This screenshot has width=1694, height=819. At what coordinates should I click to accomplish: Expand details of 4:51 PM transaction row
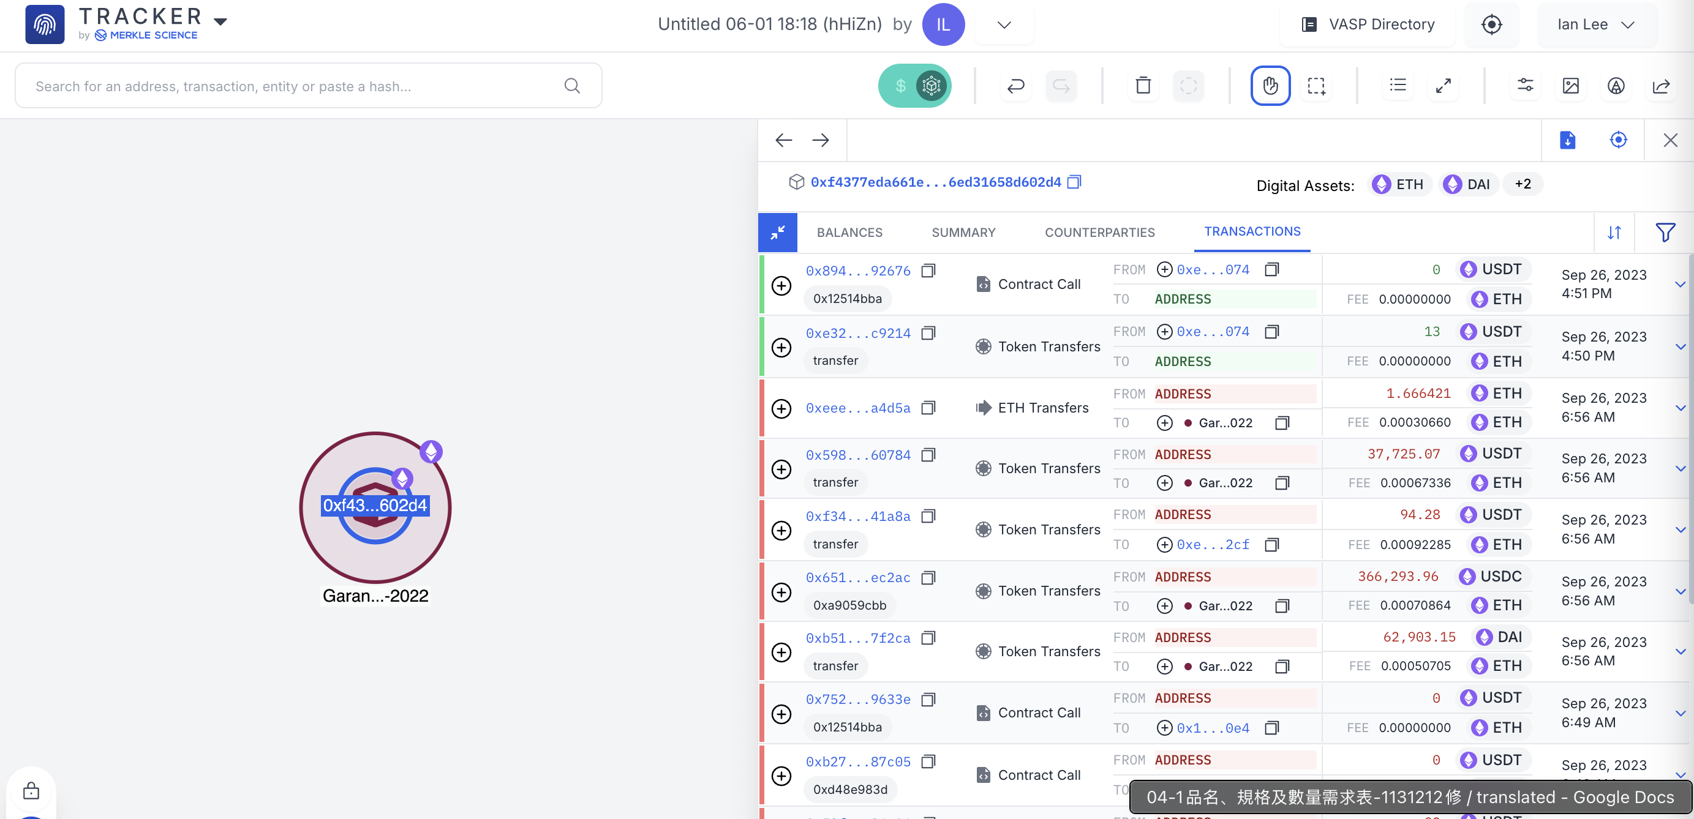pos(1679,285)
